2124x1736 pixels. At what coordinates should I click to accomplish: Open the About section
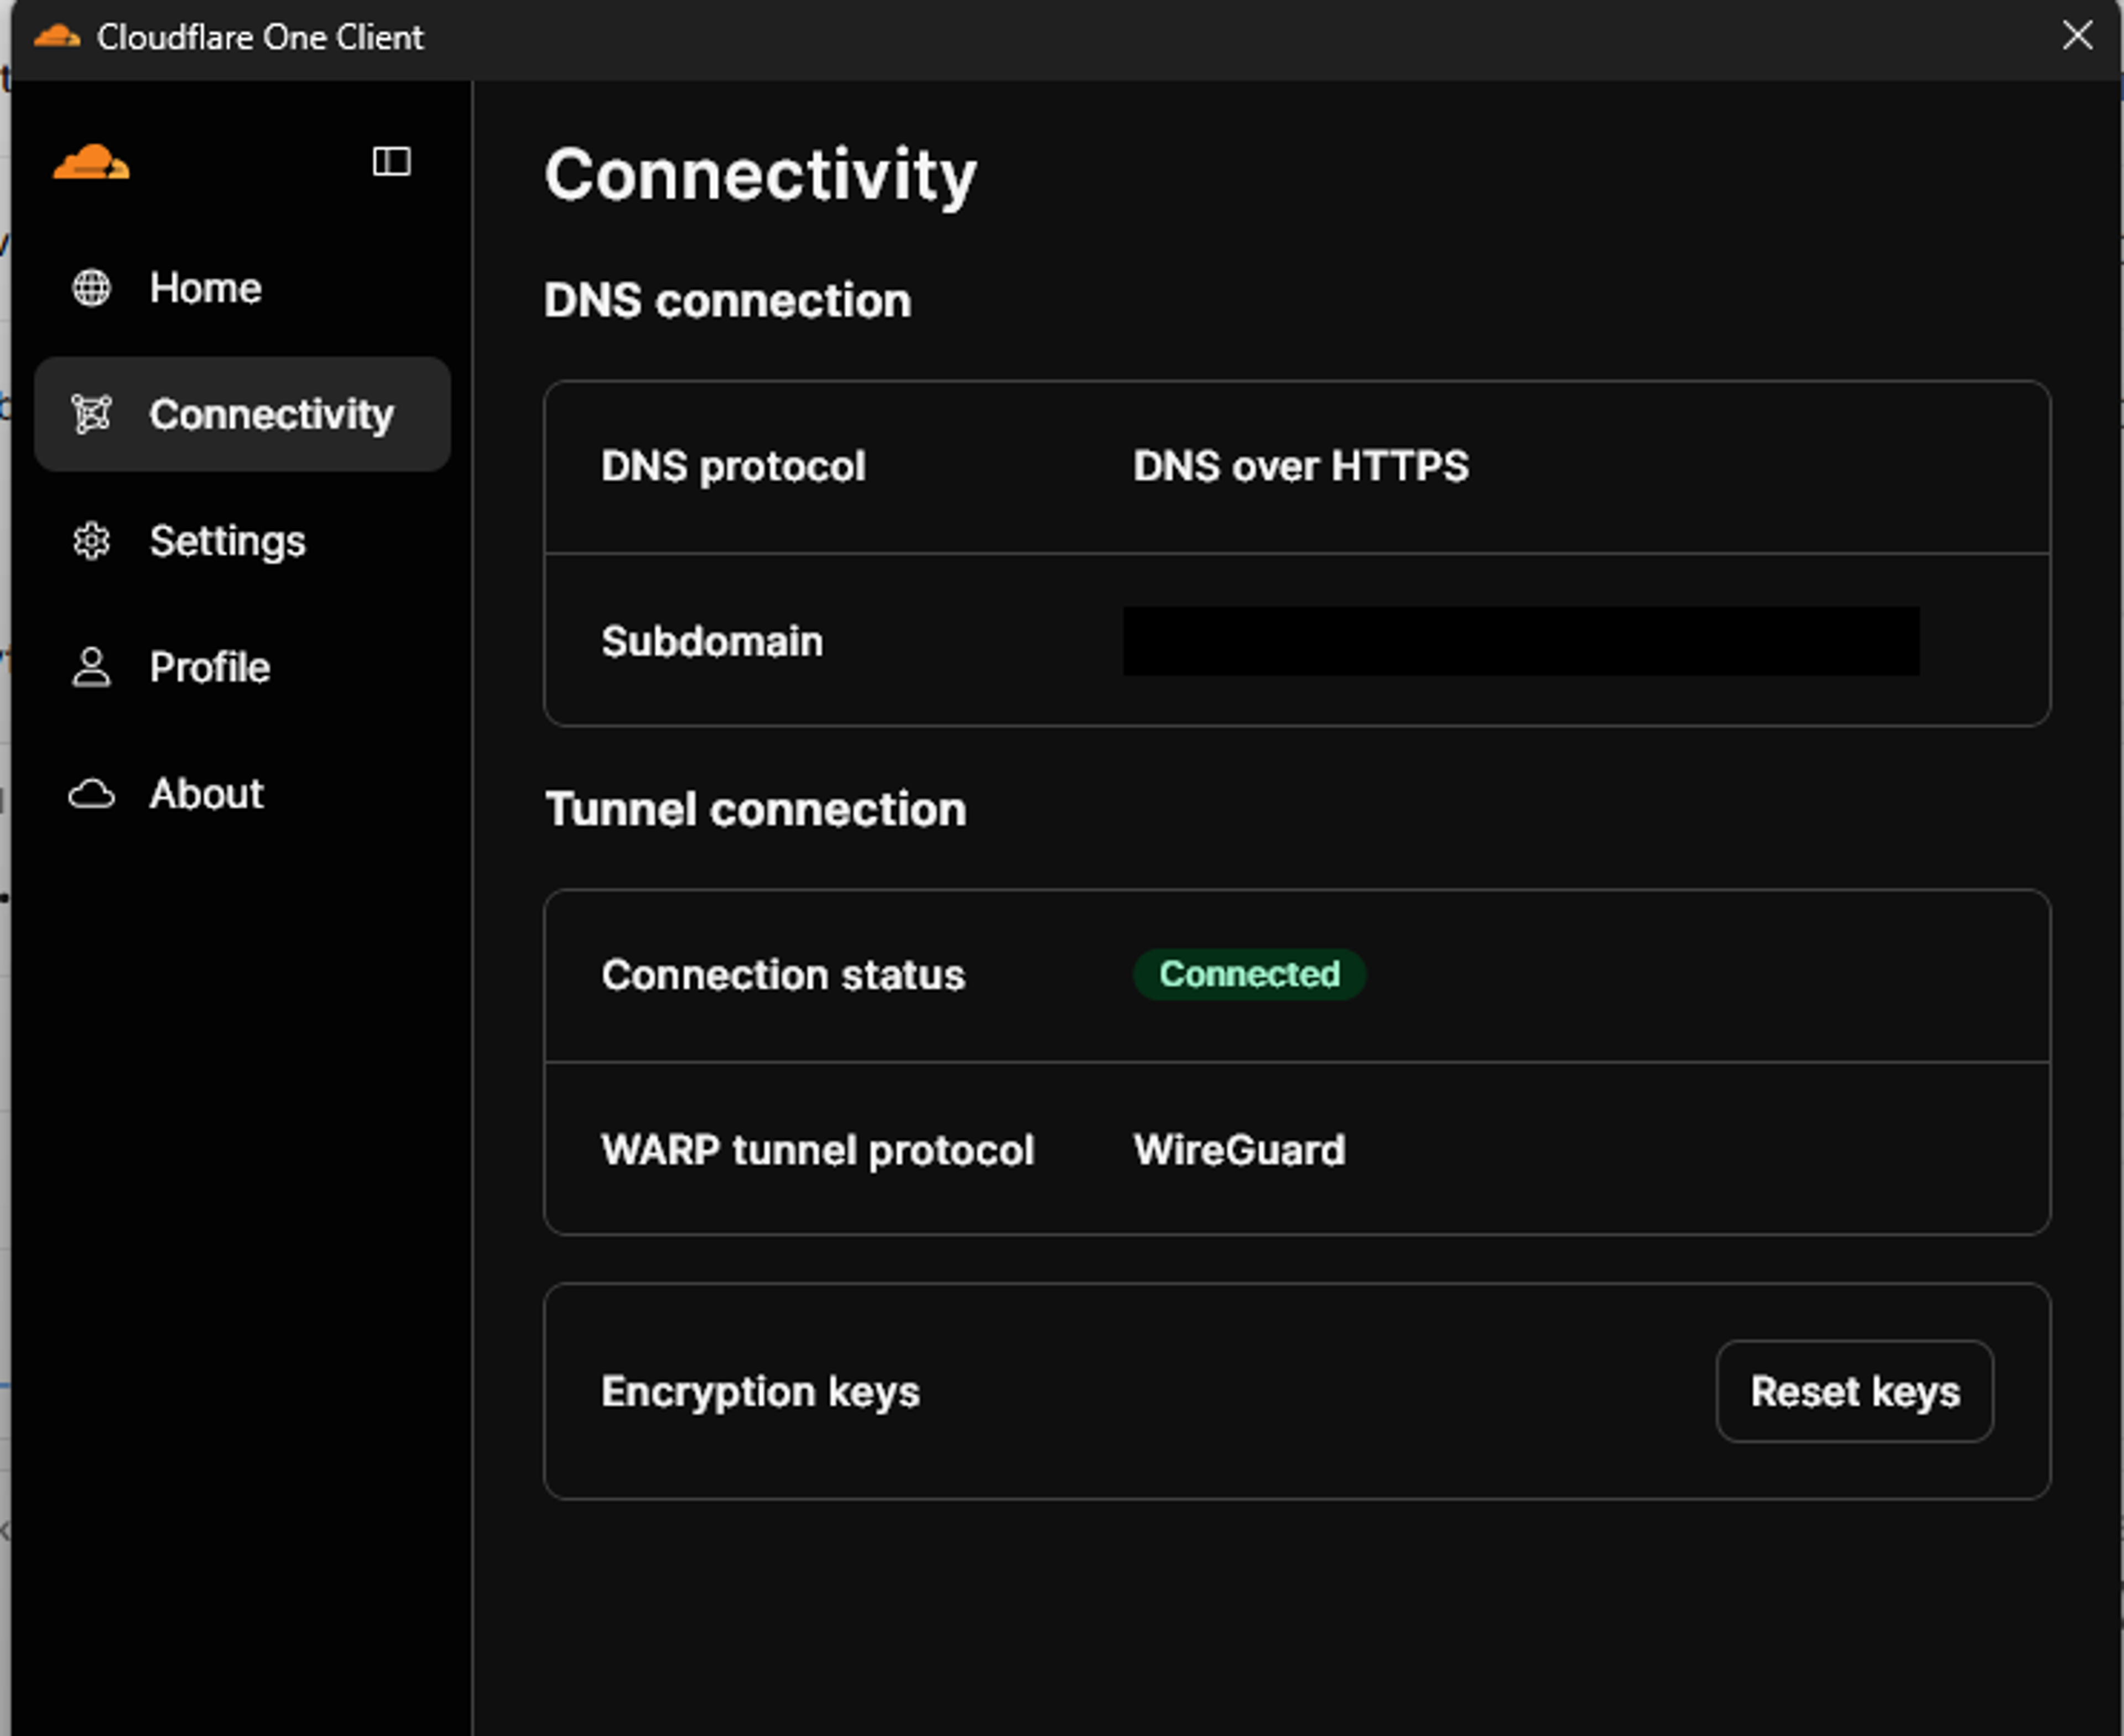pyautogui.click(x=242, y=794)
